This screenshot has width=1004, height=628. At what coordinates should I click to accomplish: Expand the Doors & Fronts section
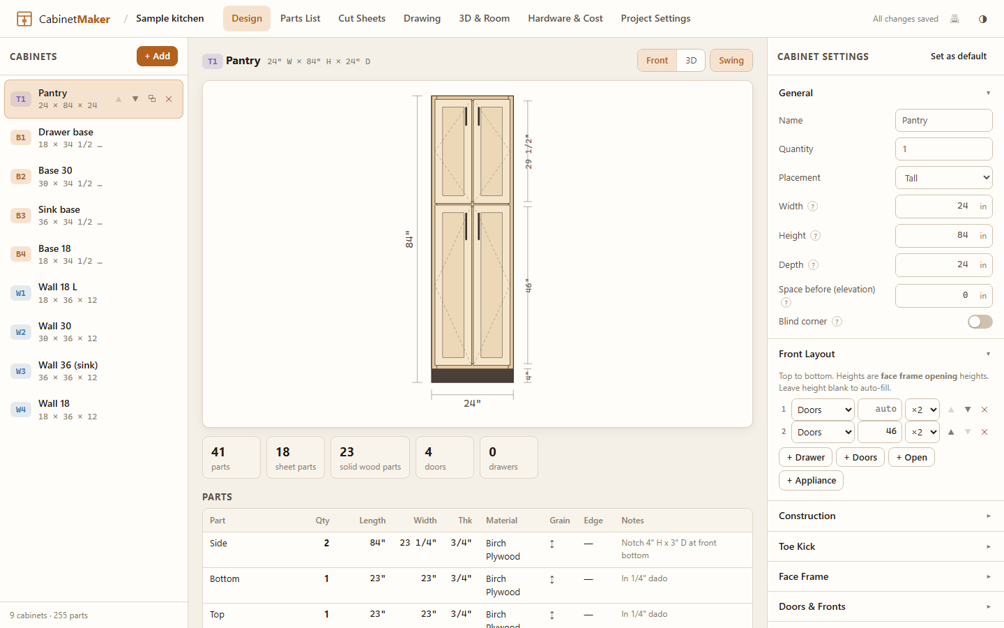[885, 606]
